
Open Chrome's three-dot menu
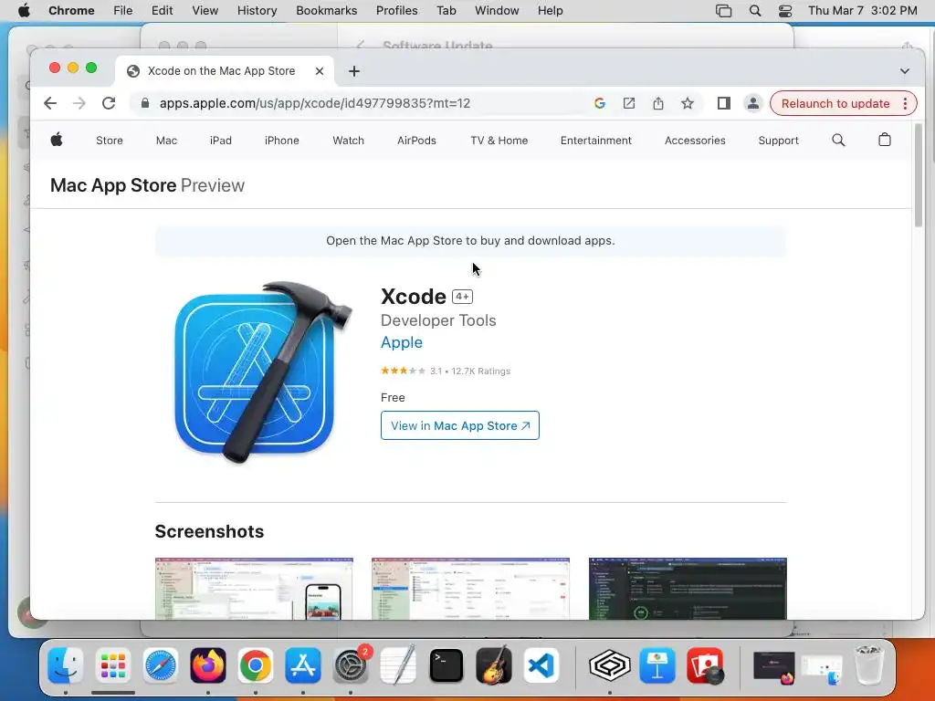(x=905, y=103)
